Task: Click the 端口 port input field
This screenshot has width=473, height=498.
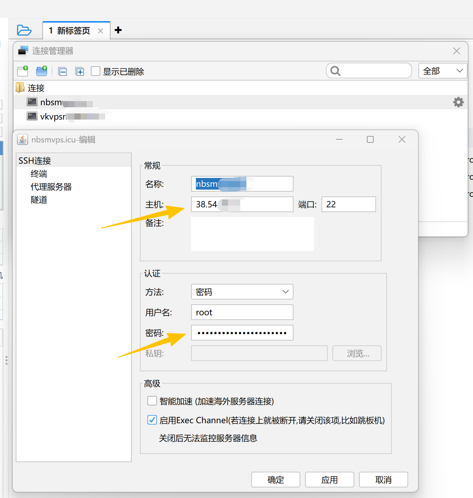Action: pyautogui.click(x=348, y=204)
